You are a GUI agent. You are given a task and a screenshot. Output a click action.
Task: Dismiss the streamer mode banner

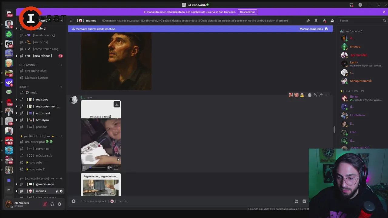[x=384, y=12]
